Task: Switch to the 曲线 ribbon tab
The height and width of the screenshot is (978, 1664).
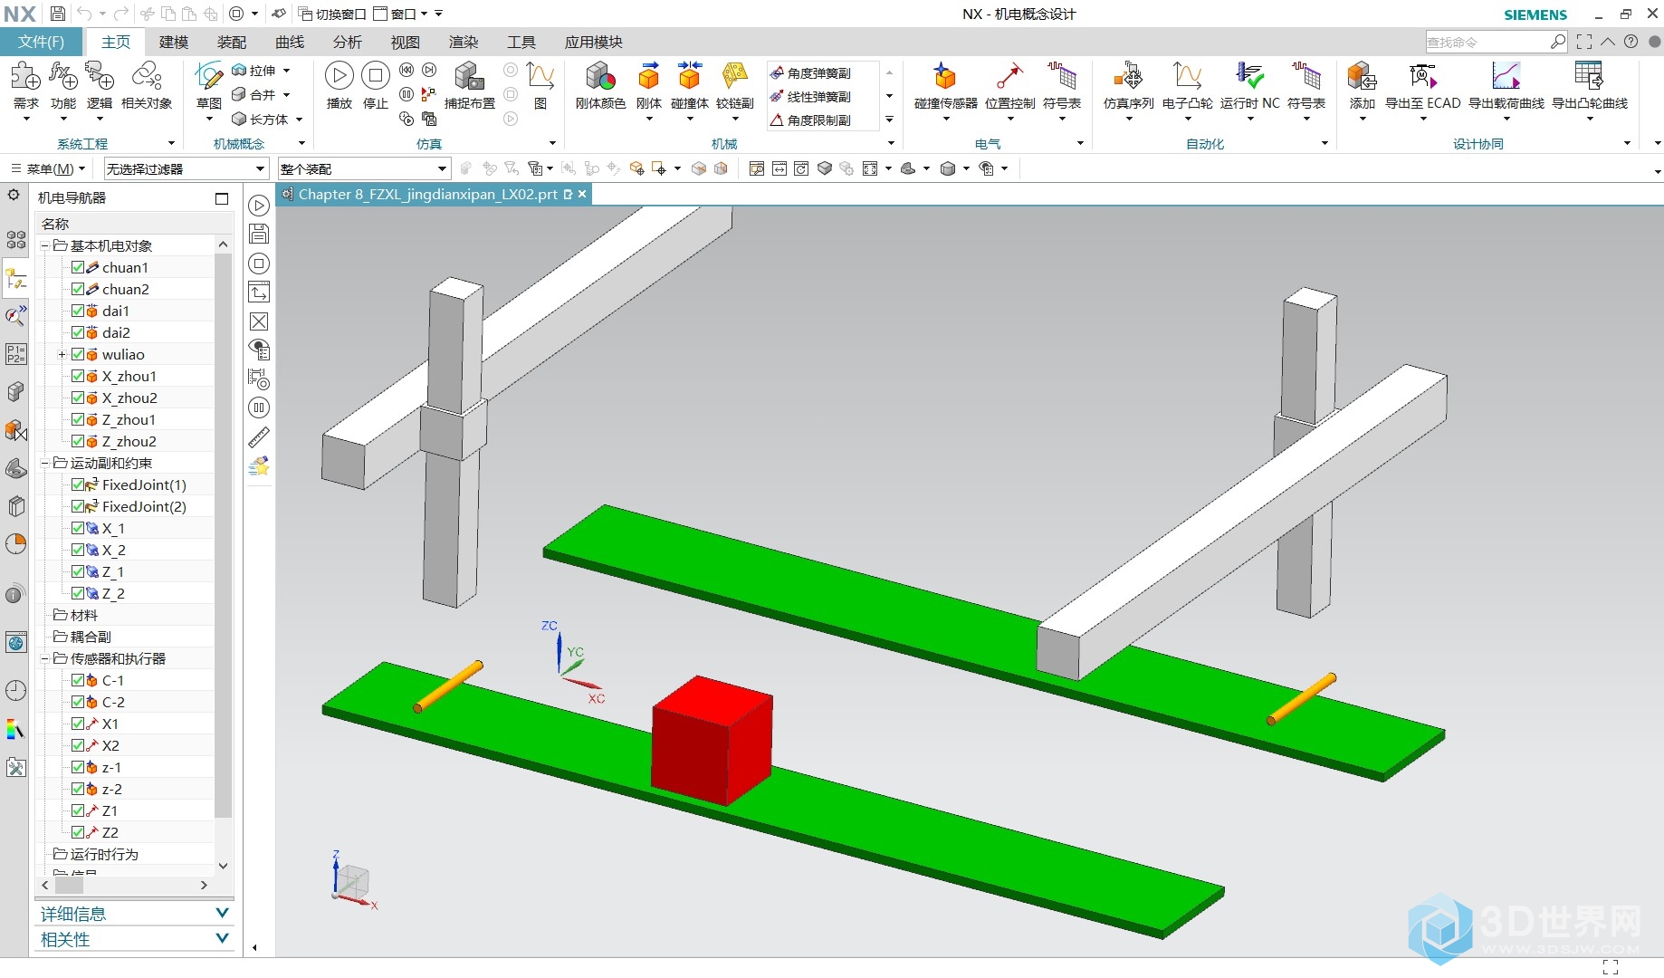Action: pos(289,42)
